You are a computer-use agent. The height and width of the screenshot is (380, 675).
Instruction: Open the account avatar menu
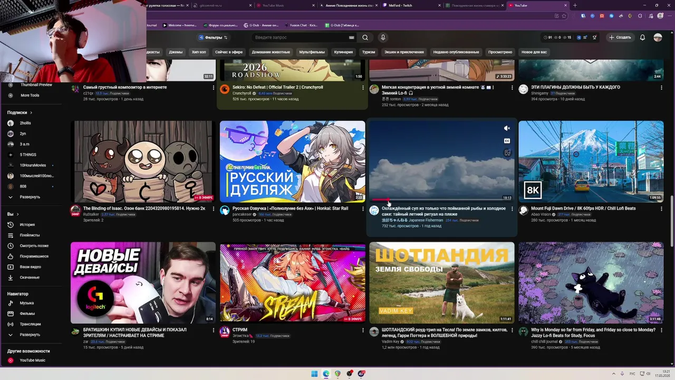point(658,37)
